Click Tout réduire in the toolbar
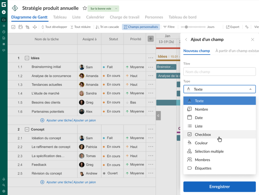 (81, 27)
